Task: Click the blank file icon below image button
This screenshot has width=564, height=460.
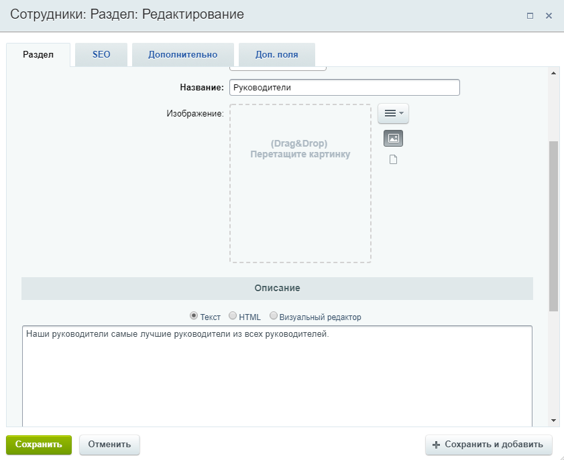Action: (x=393, y=159)
